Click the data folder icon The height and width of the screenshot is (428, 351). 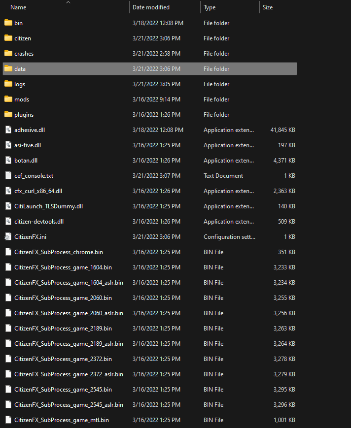(x=8, y=68)
